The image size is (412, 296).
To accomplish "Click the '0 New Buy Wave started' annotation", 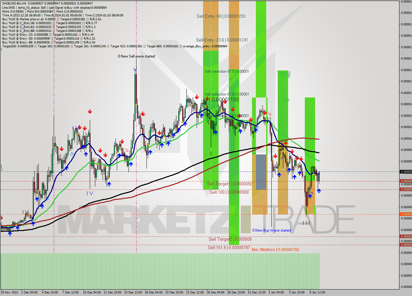I will click(x=271, y=230).
